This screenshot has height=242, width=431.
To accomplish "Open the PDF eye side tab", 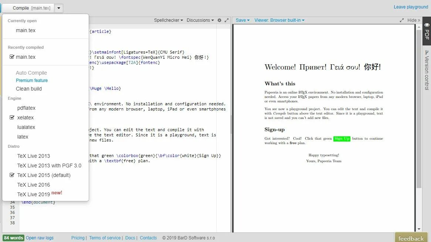I will pyautogui.click(x=427, y=31).
